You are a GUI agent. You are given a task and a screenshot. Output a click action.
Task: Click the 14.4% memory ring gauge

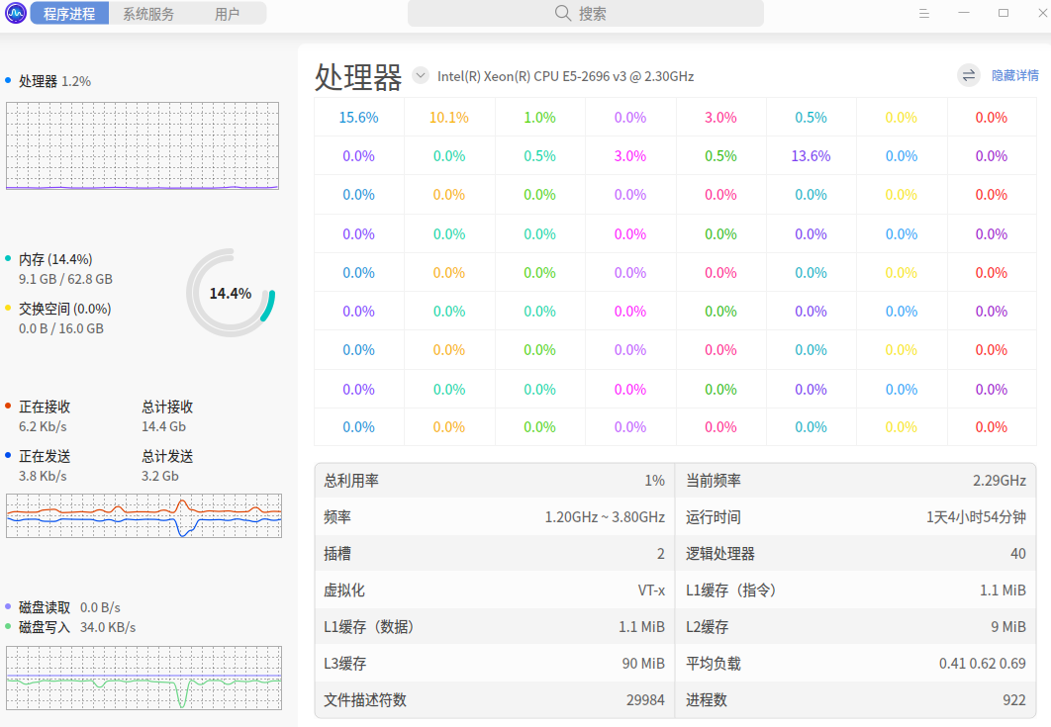point(231,293)
